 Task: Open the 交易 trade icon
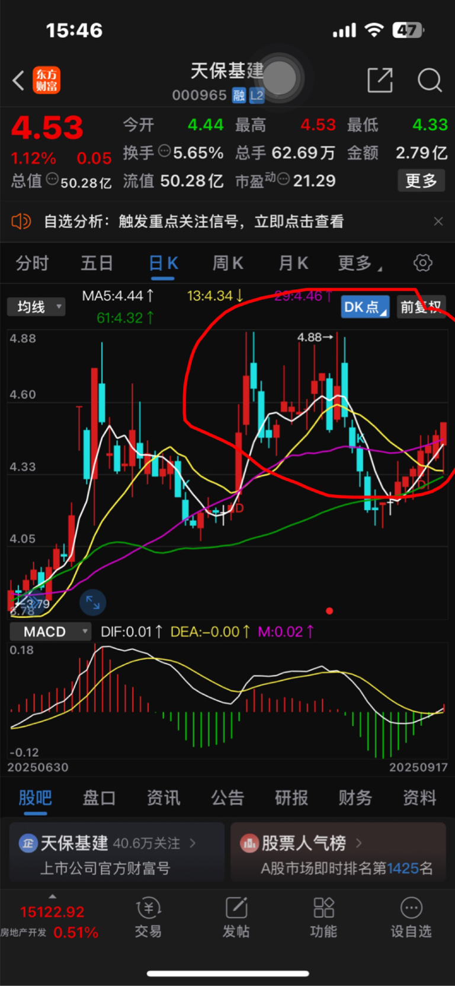pyautogui.click(x=148, y=908)
